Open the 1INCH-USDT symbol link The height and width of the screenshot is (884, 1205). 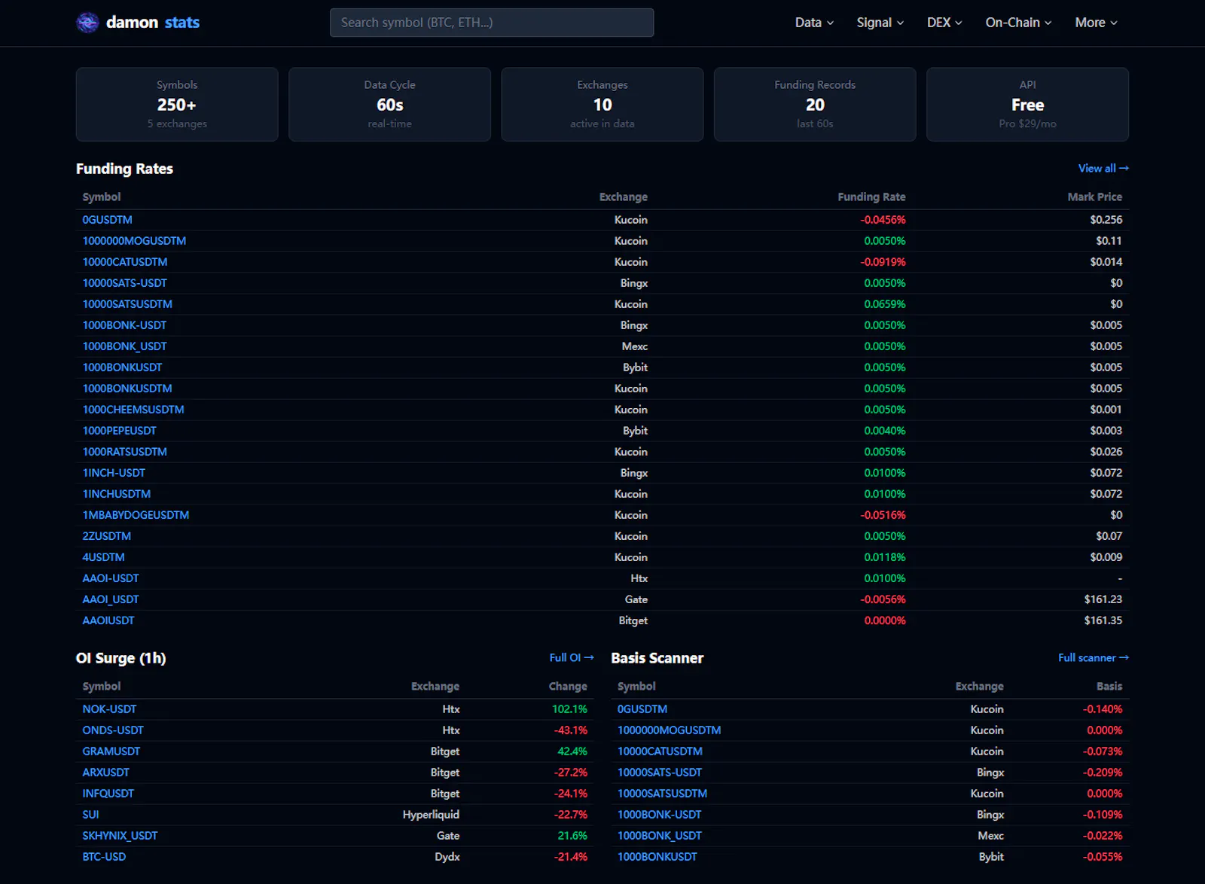click(x=114, y=473)
